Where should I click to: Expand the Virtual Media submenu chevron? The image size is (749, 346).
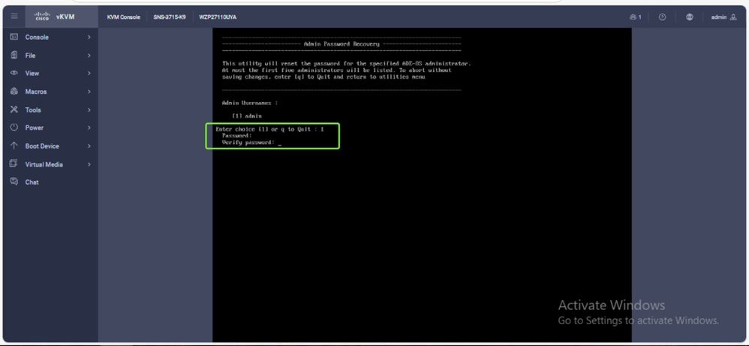pos(89,164)
